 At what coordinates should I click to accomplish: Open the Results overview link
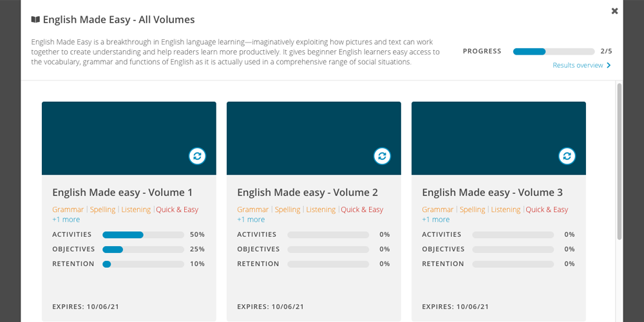578,66
